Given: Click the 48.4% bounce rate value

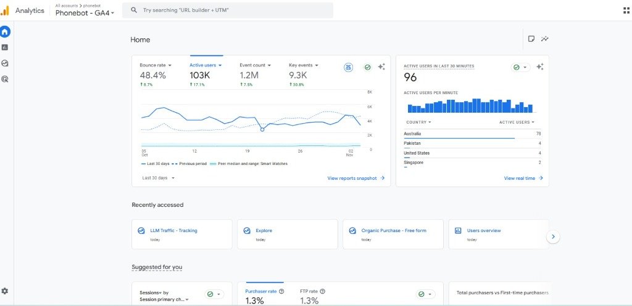Looking at the screenshot, I should tap(153, 75).
